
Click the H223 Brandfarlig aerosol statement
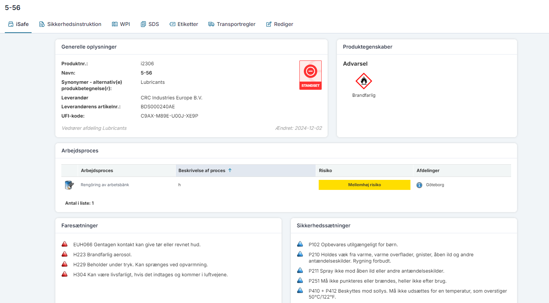103,254
